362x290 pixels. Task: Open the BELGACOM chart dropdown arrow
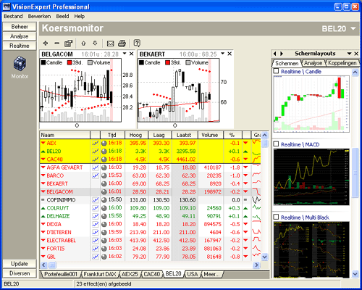(125, 54)
